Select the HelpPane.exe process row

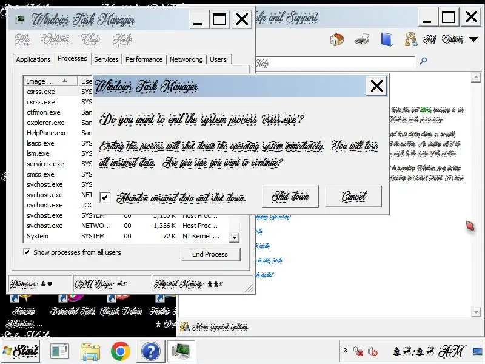click(58, 133)
